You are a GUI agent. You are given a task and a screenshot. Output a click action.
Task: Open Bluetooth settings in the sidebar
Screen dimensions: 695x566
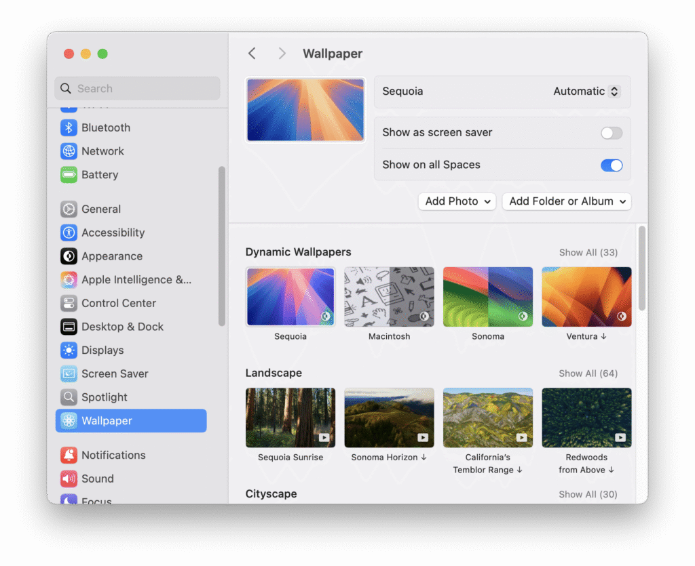click(x=131, y=128)
